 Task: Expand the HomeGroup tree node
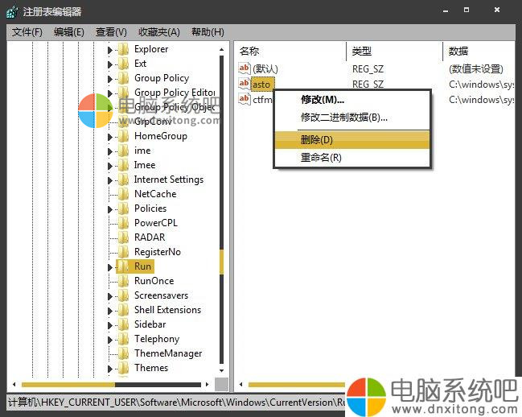(110, 137)
